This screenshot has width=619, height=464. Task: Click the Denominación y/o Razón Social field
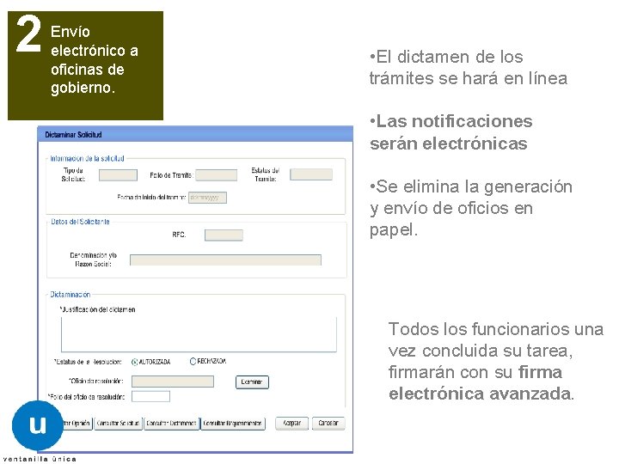tap(225, 260)
